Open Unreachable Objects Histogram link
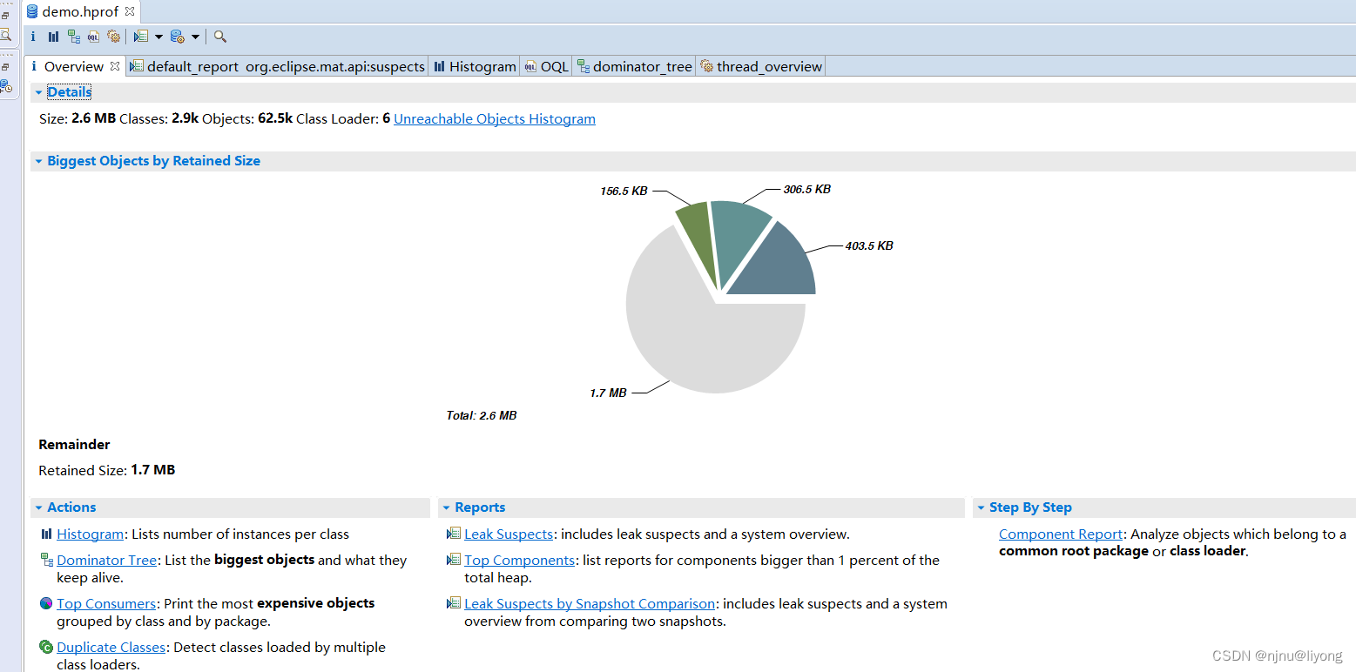 pos(495,118)
